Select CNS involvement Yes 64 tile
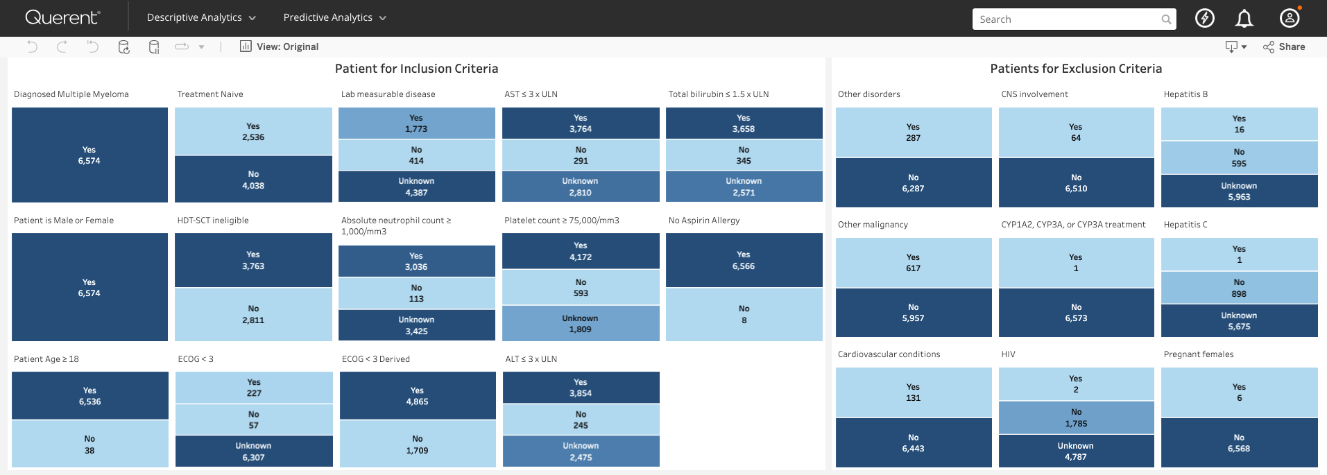The width and height of the screenshot is (1327, 475). coord(1076,132)
